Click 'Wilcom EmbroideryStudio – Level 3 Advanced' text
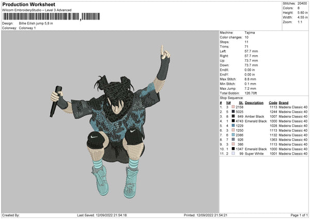Viewport: 310px width, 219px height. (x=37, y=10)
